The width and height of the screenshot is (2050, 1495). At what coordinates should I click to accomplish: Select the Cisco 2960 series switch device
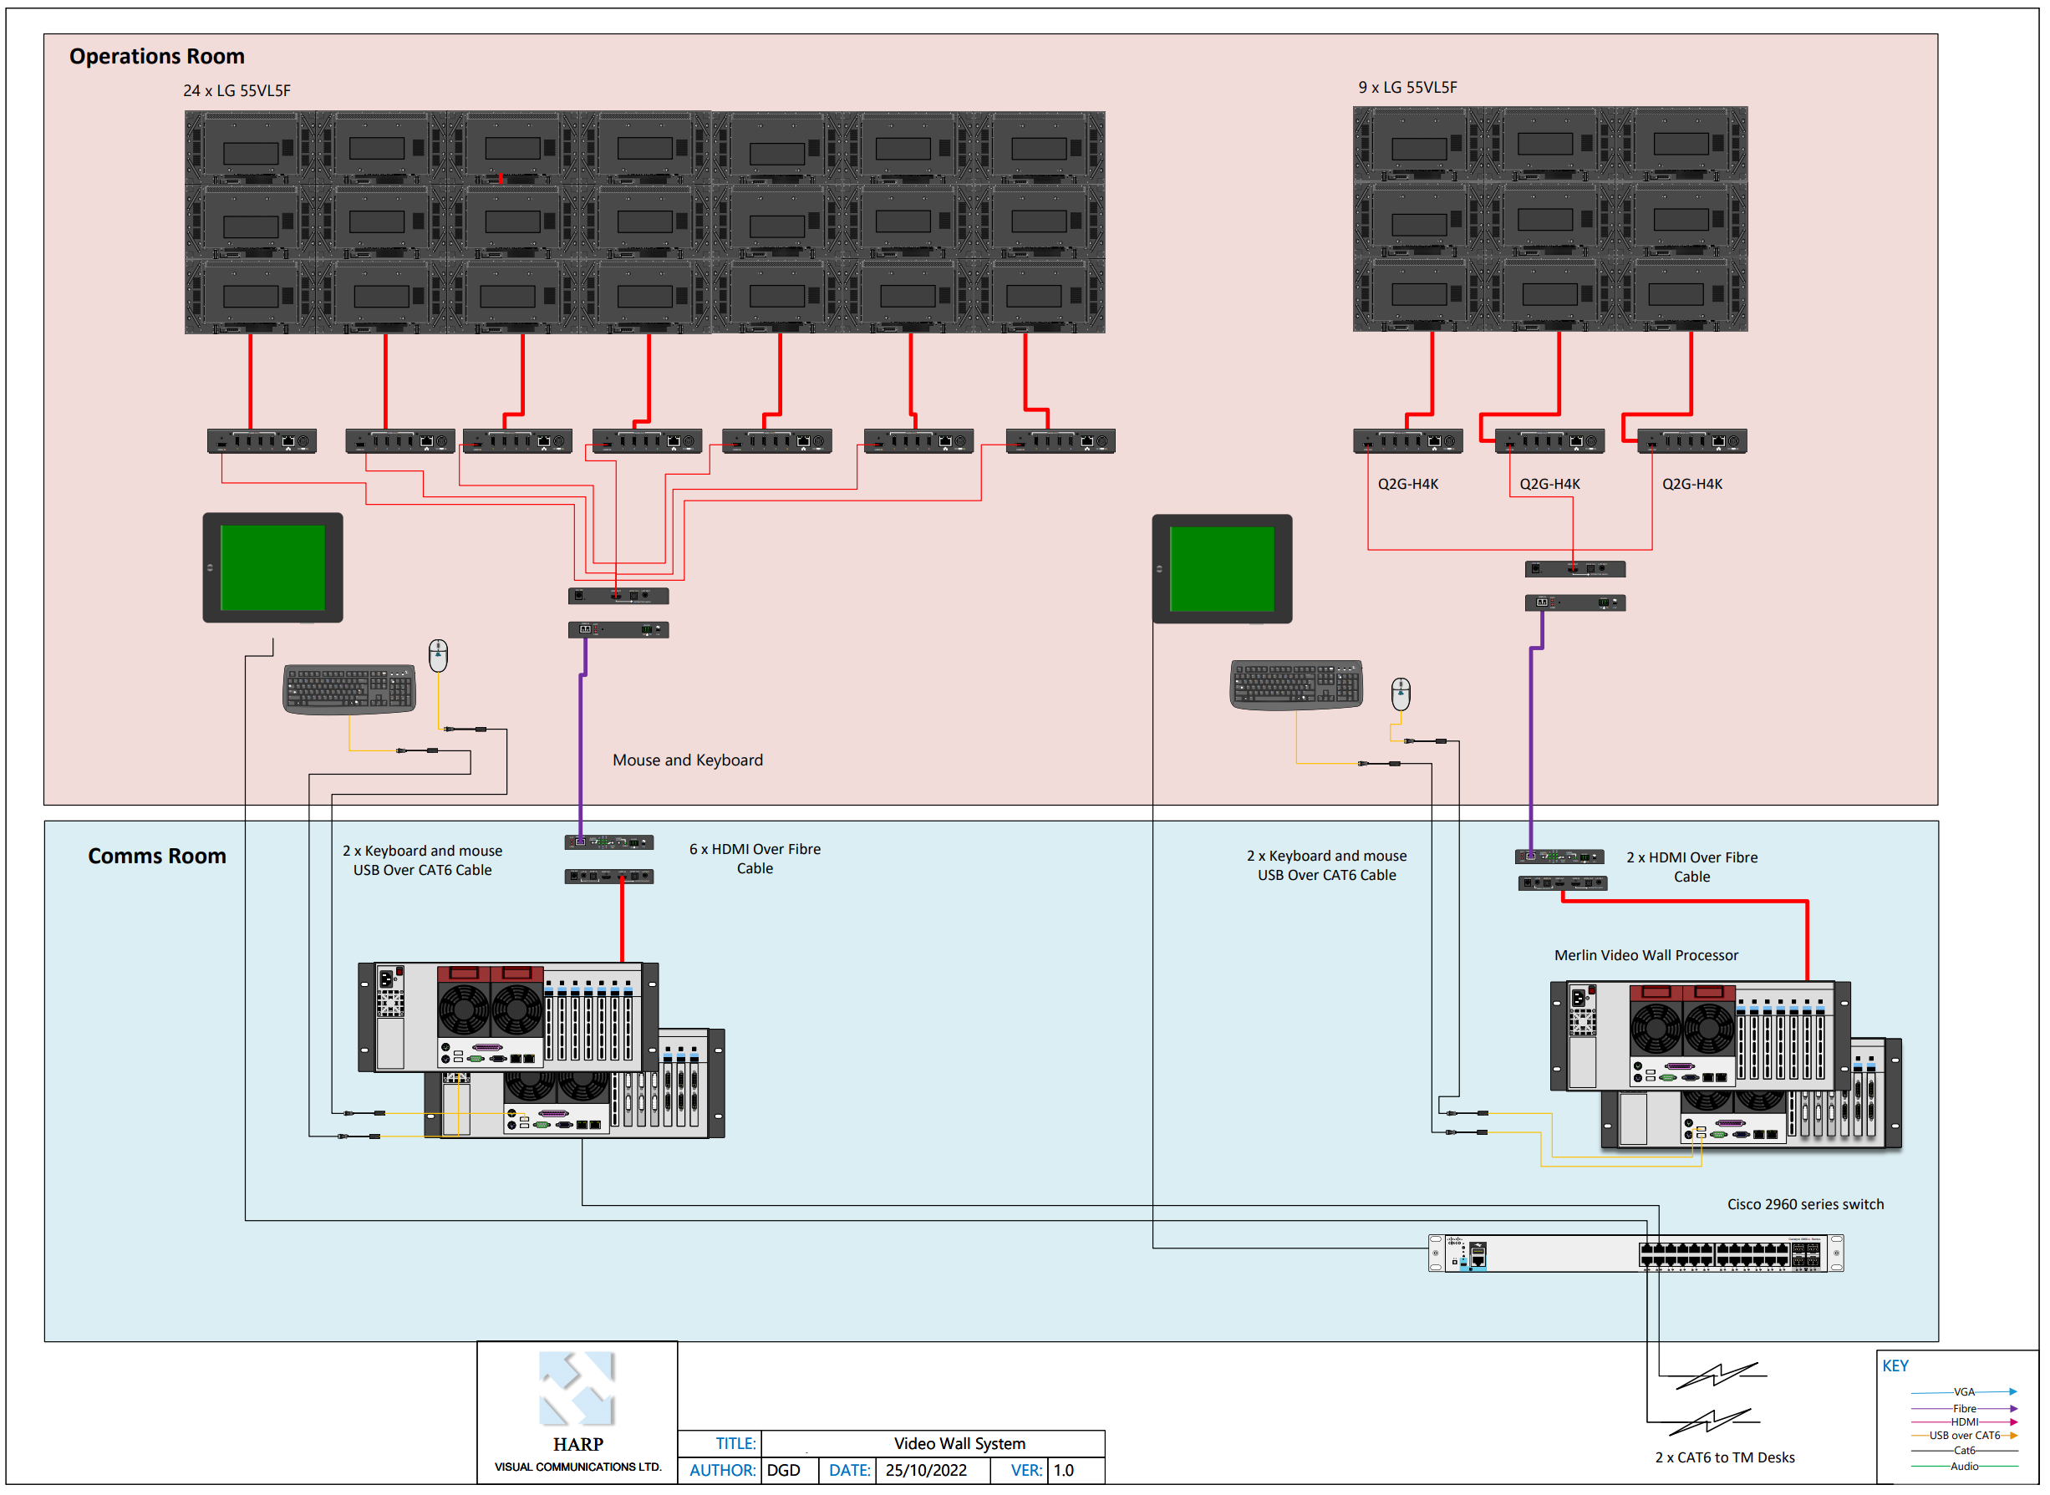pos(1636,1254)
